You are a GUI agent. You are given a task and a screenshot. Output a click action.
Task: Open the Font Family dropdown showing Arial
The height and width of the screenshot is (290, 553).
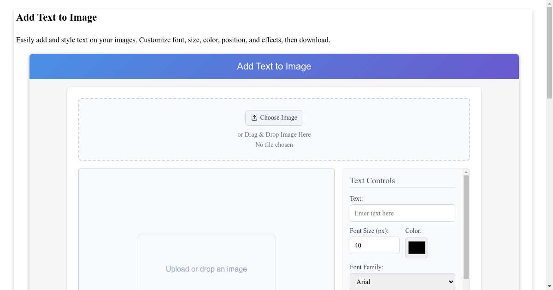pyautogui.click(x=402, y=282)
